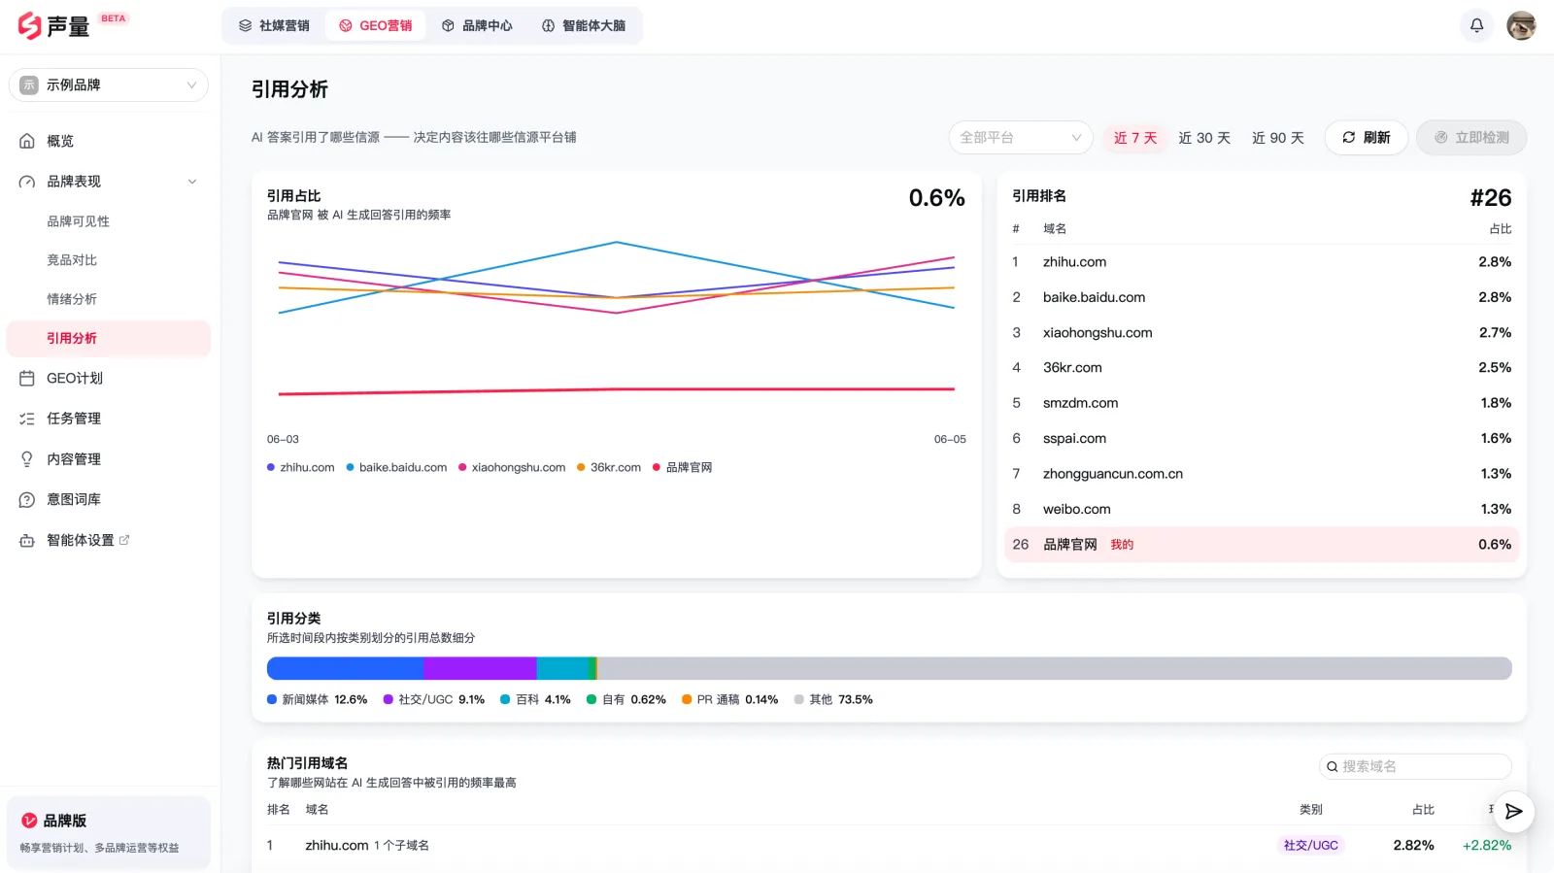Click the 意图词库 question mark icon
This screenshot has height=873, width=1554.
point(27,500)
